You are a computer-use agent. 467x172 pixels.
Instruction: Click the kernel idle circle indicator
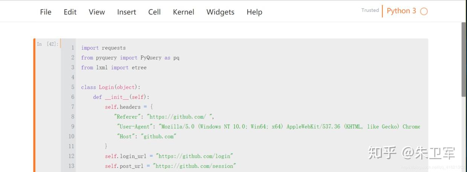(424, 11)
